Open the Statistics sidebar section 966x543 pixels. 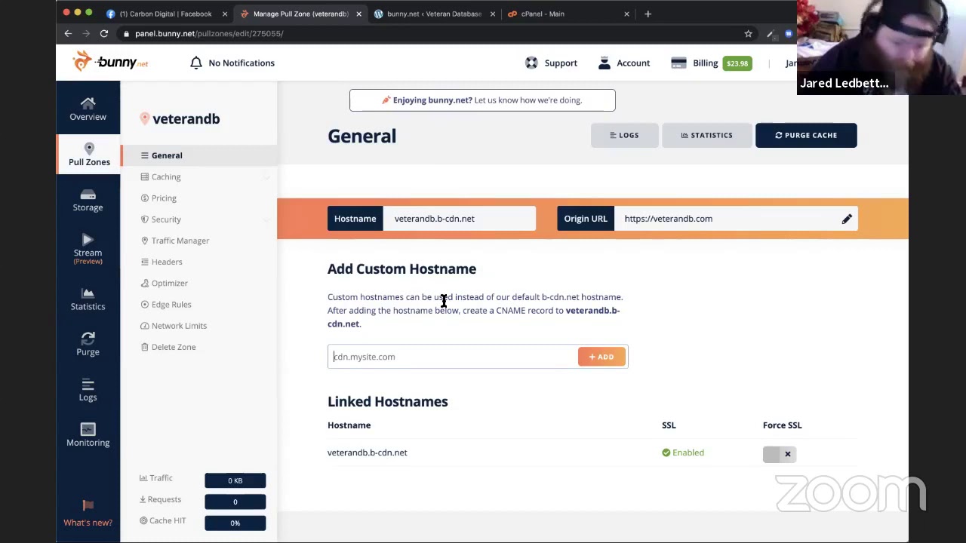(x=88, y=299)
